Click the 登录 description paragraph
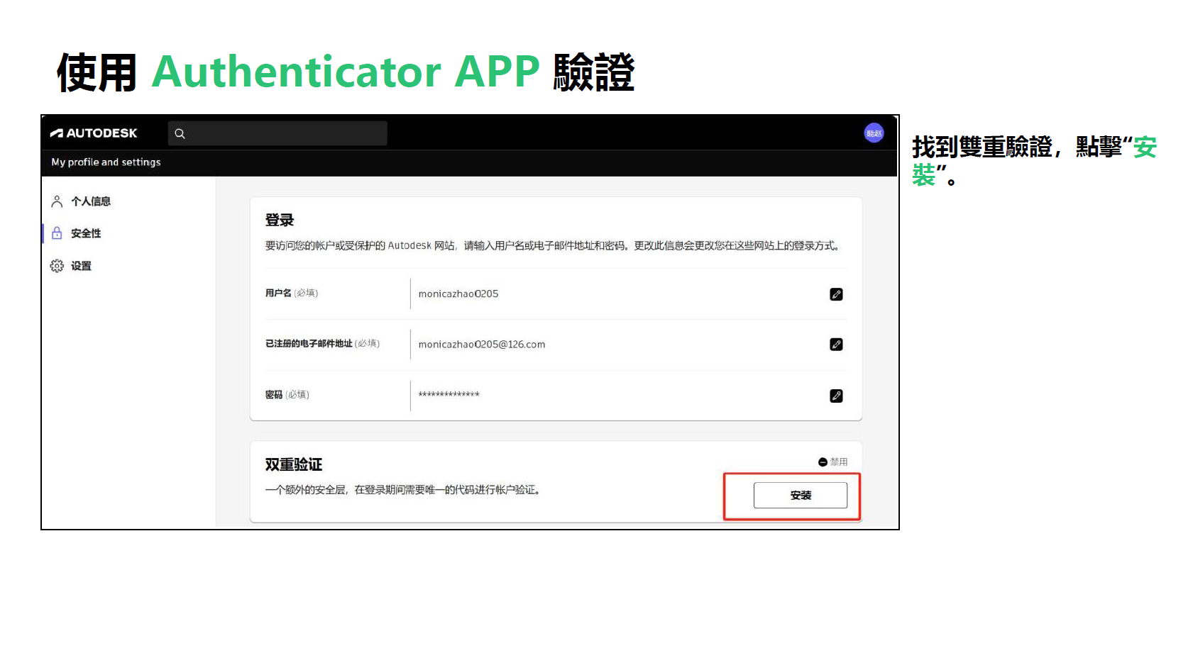The height and width of the screenshot is (670, 1193). (x=552, y=245)
